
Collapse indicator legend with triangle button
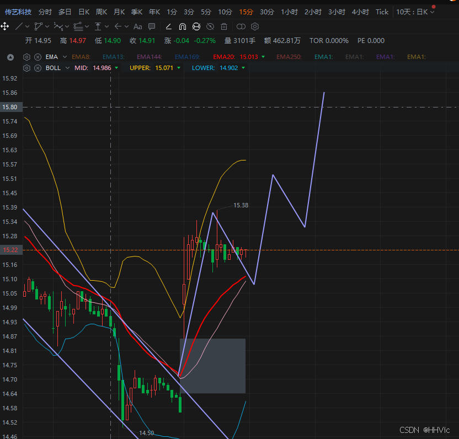point(10,57)
